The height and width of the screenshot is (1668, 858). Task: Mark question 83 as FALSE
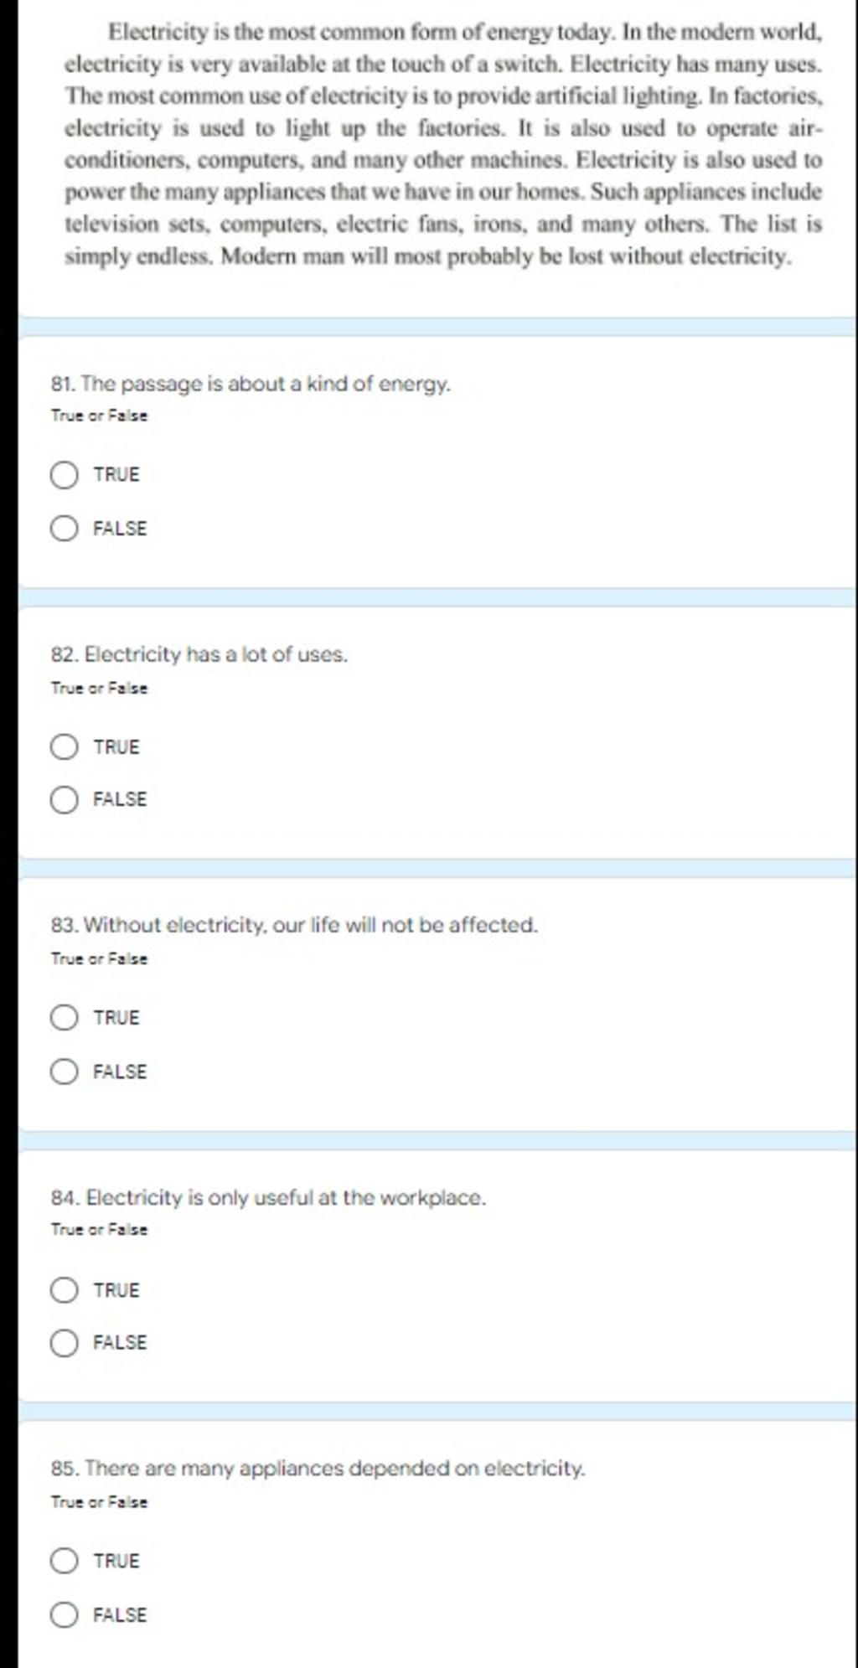64,1072
